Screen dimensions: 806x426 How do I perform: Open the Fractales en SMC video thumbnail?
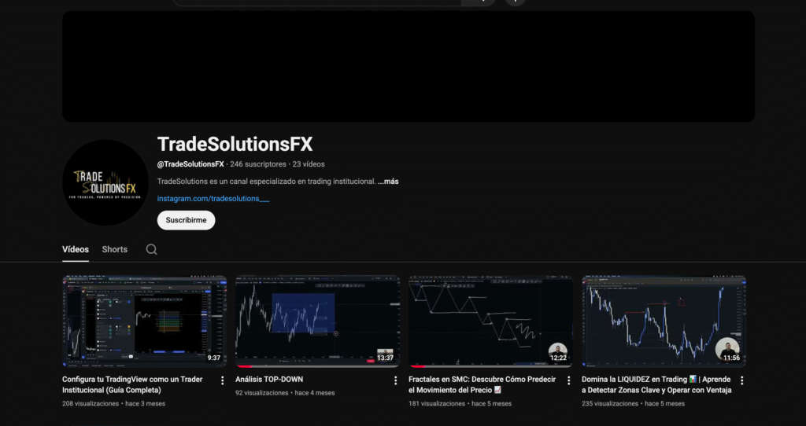(490, 321)
